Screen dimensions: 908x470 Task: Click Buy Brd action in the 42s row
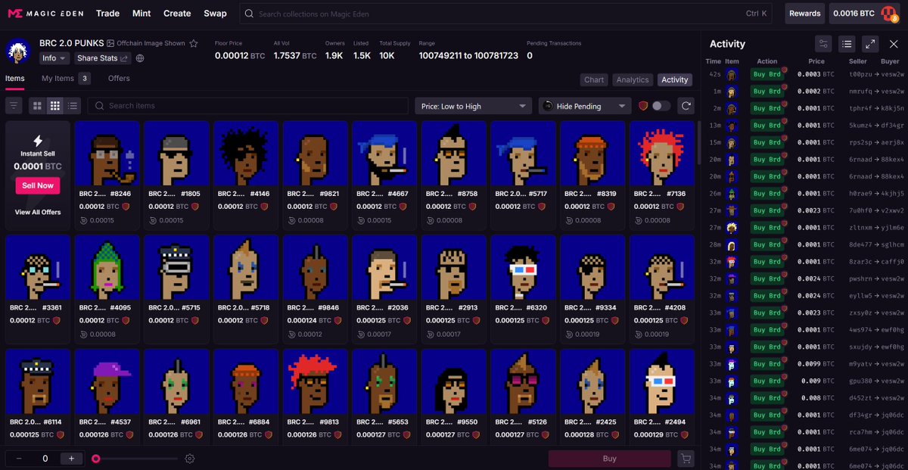coord(767,74)
